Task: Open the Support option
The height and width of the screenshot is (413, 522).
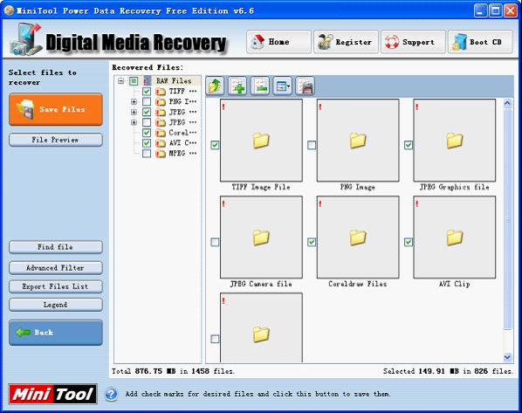Action: tap(413, 42)
